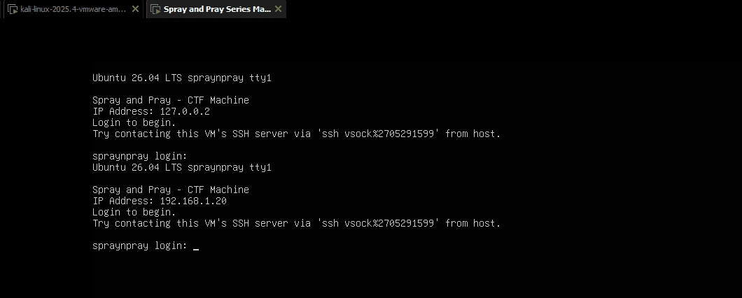Click the lower 'ssh vsock%2705291599' hint text
This screenshot has width=742, height=298.
[377, 223]
